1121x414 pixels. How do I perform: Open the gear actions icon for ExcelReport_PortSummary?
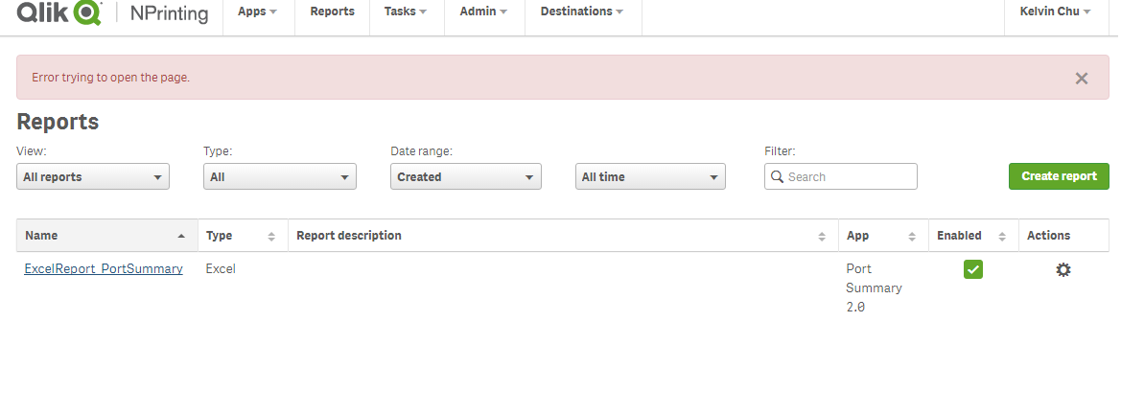point(1063,270)
